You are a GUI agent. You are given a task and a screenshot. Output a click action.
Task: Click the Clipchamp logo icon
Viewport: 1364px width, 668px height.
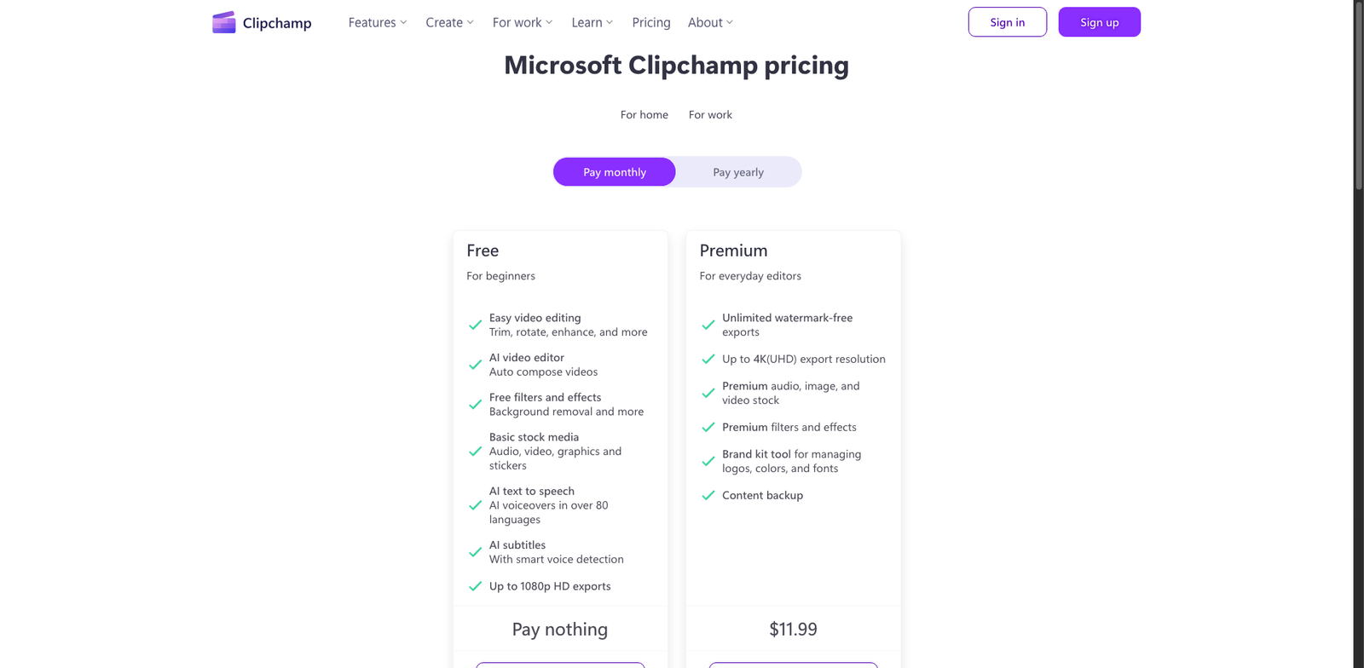pos(223,22)
